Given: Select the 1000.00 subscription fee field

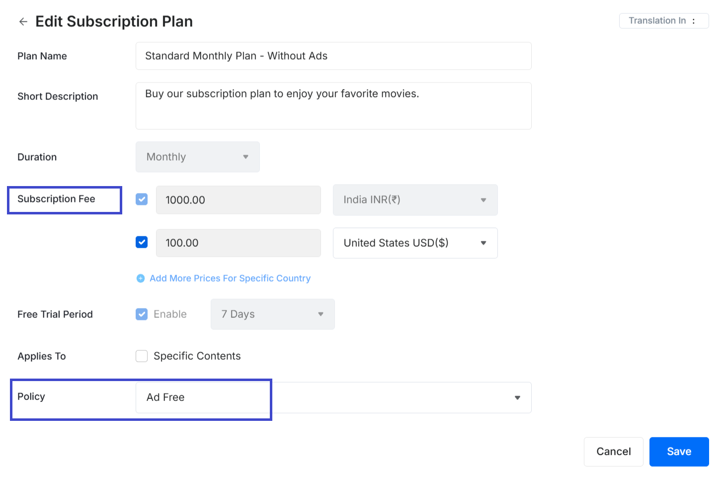Looking at the screenshot, I should (x=238, y=200).
